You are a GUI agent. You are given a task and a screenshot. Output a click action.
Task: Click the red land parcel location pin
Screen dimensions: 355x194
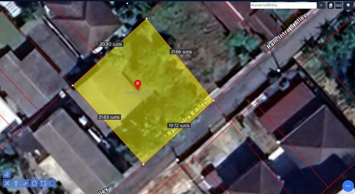click(138, 84)
